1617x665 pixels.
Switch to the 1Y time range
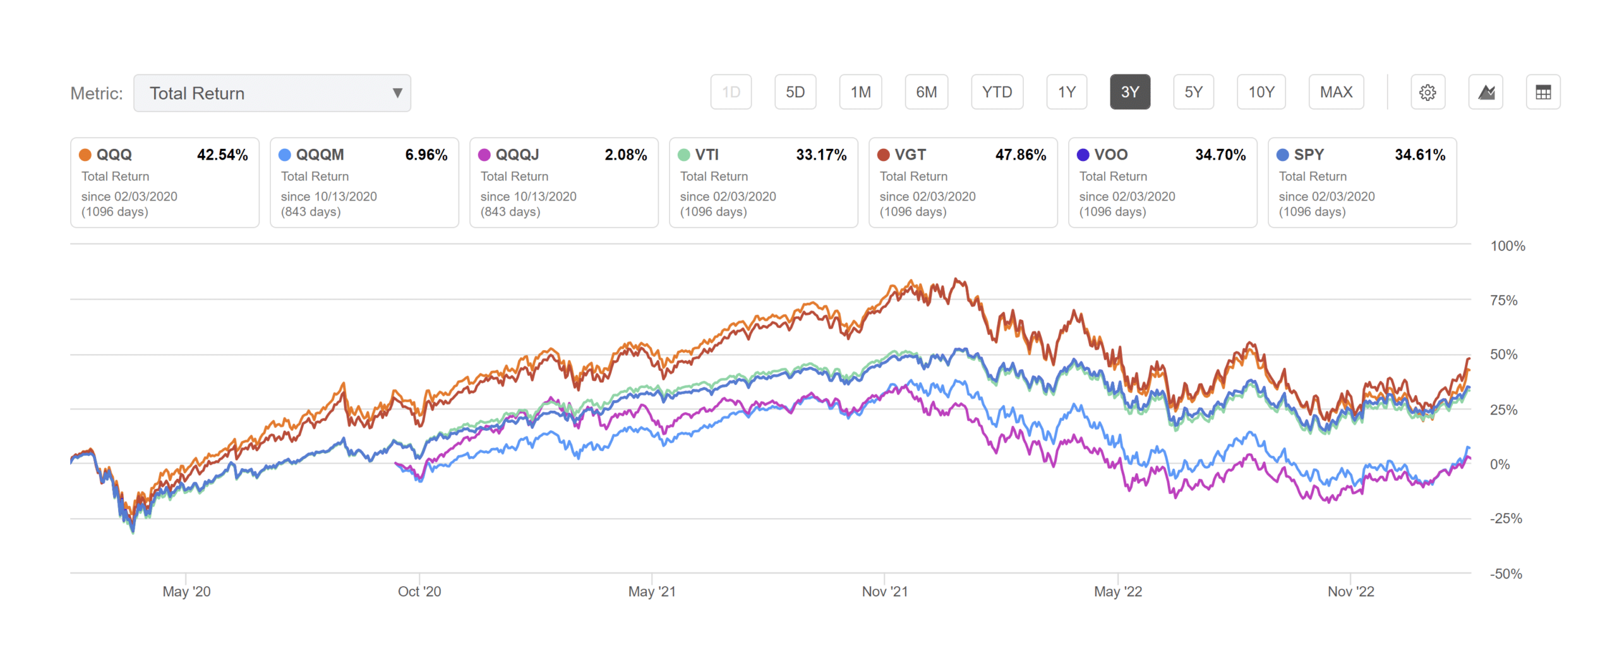tap(1066, 91)
